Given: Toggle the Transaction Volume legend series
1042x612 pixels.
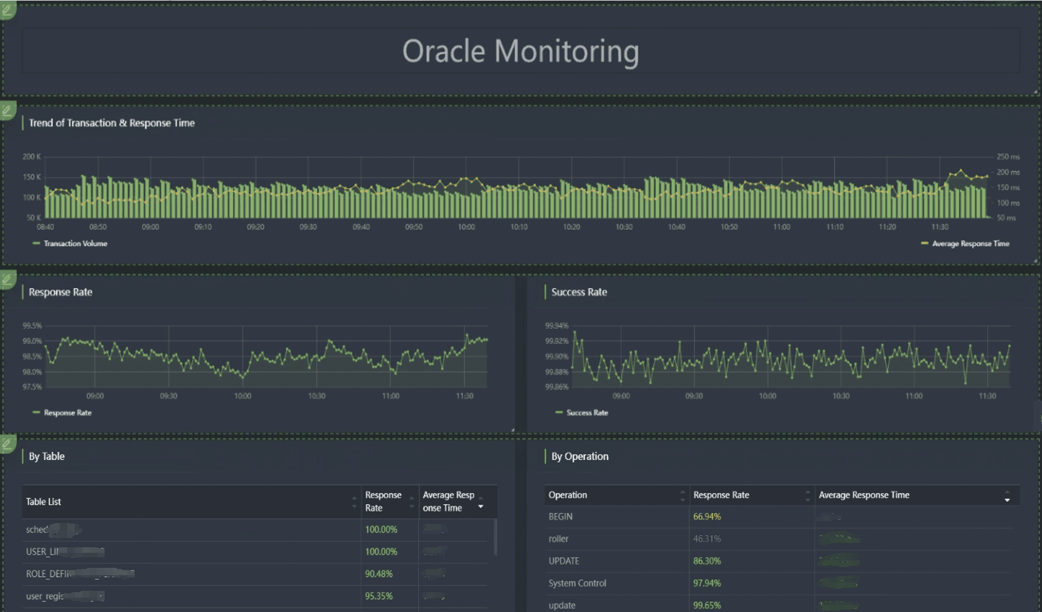Looking at the screenshot, I should pos(70,243).
